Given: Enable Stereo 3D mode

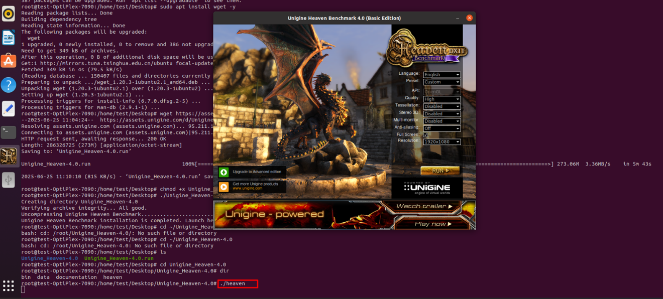Looking at the screenshot, I should pos(441,113).
